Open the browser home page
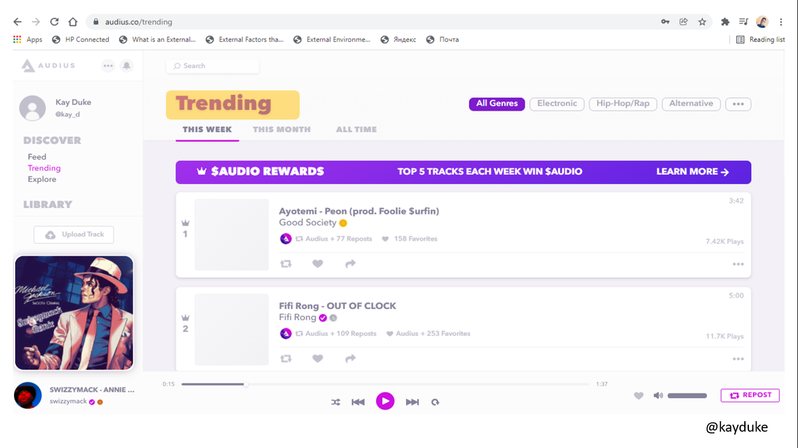Viewport: 798px width, 448px height. (73, 22)
